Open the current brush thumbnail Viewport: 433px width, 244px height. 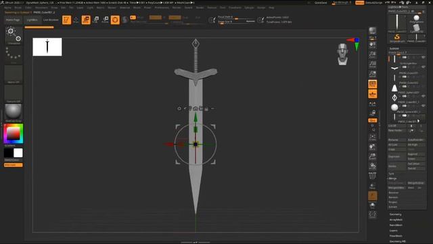coord(14,35)
